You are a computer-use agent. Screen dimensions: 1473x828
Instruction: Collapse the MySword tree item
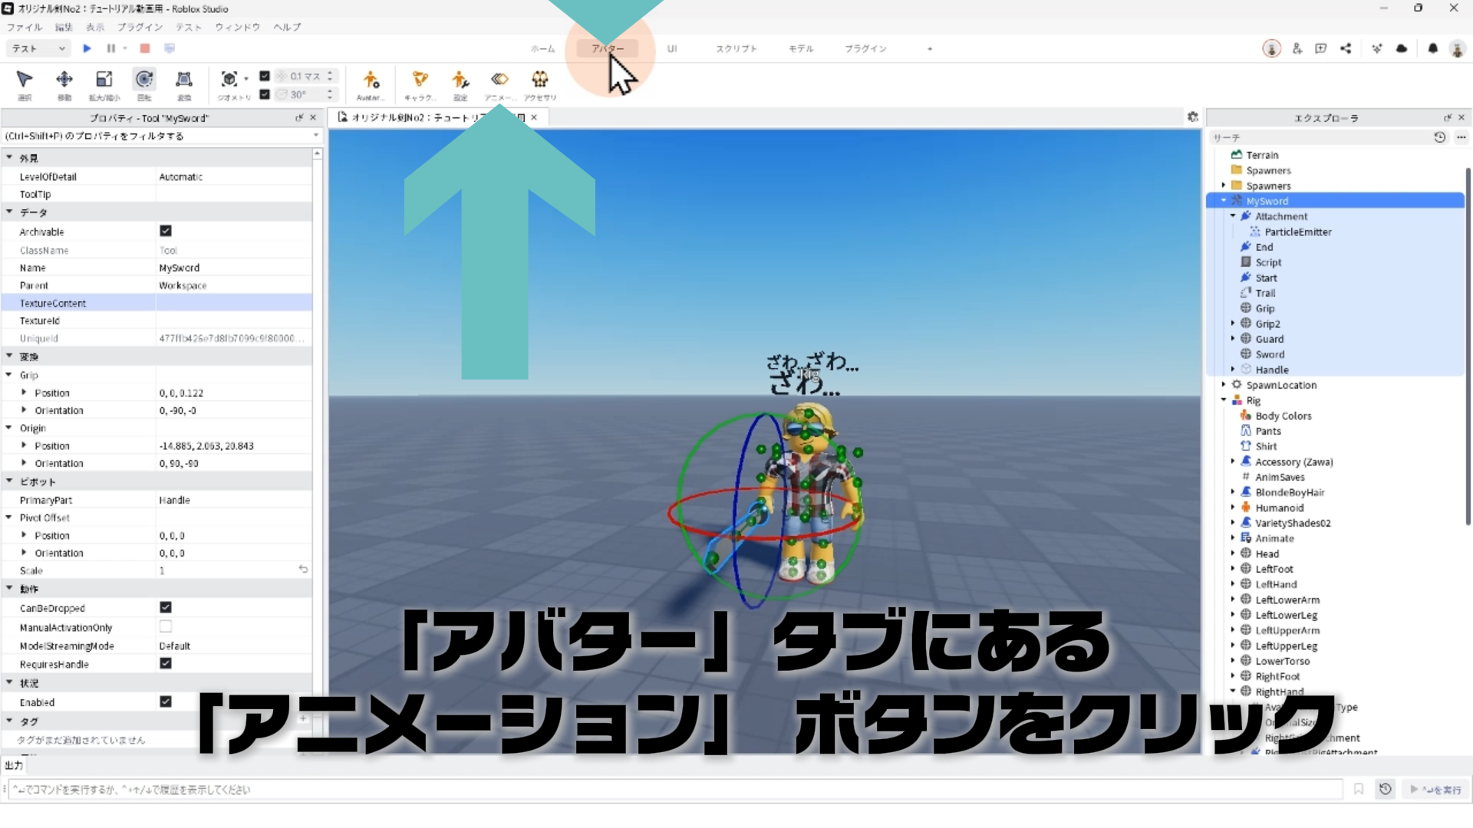1224,201
